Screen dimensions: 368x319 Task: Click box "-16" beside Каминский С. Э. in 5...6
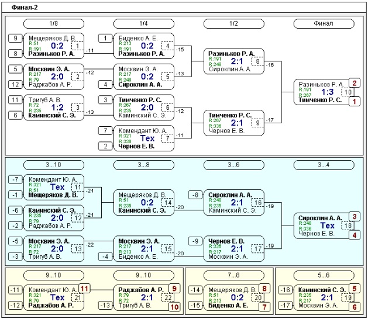285,290
